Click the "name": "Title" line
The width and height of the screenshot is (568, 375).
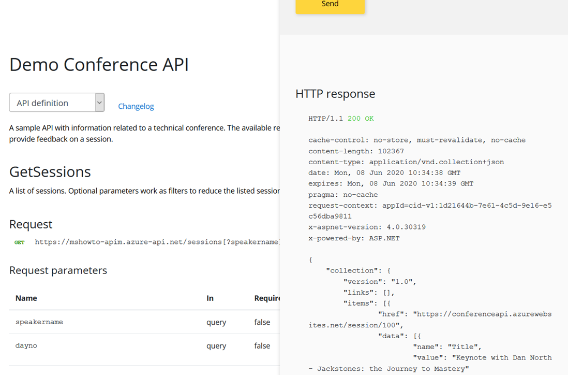(x=447, y=347)
